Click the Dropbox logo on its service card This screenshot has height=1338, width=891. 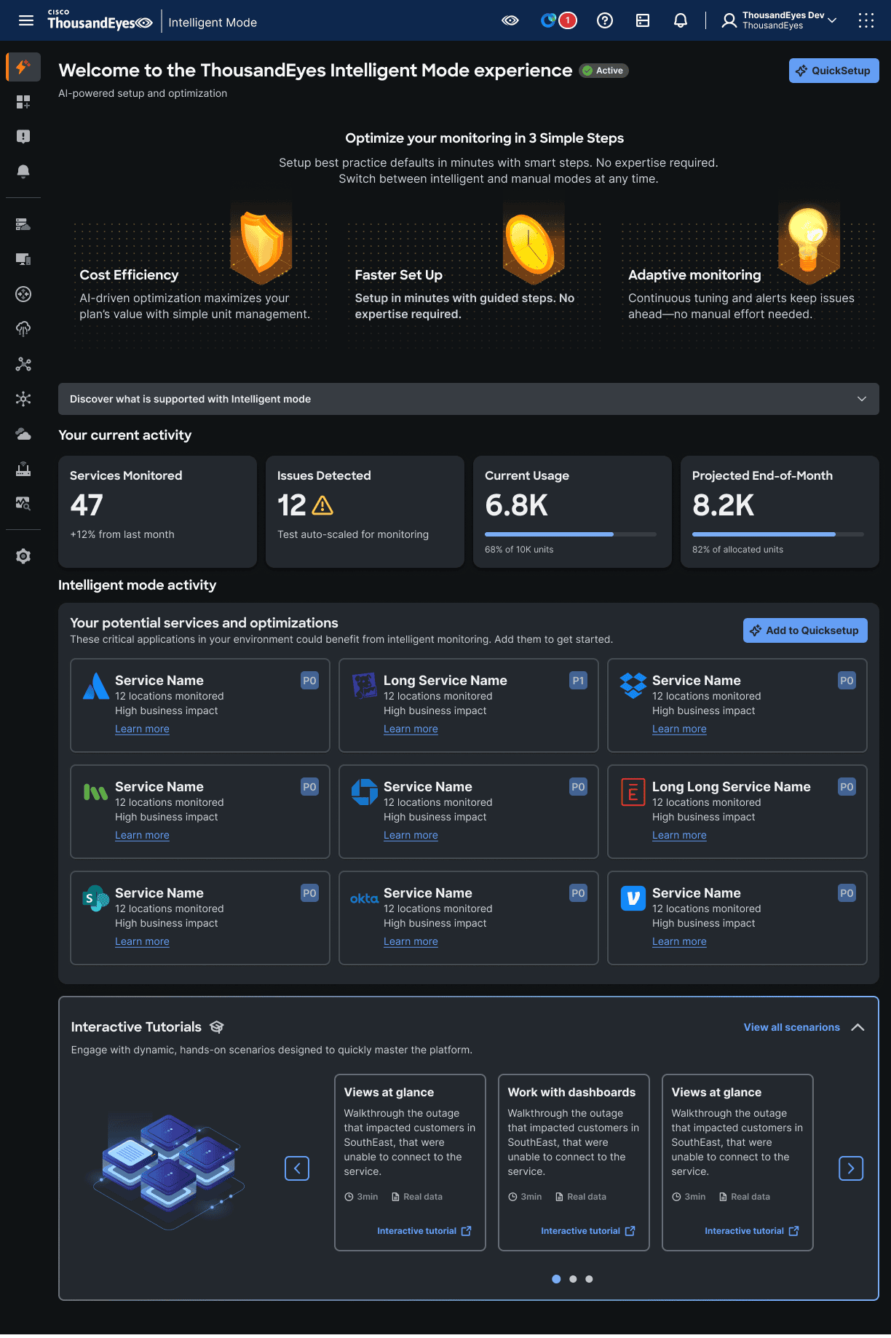pyautogui.click(x=633, y=685)
